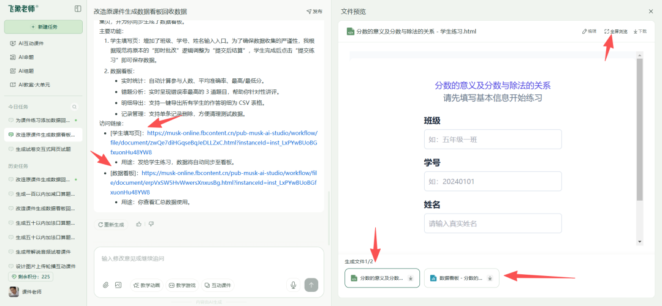662x306 pixels.
Task: Click the 新建任务 button
Action: coord(44,26)
